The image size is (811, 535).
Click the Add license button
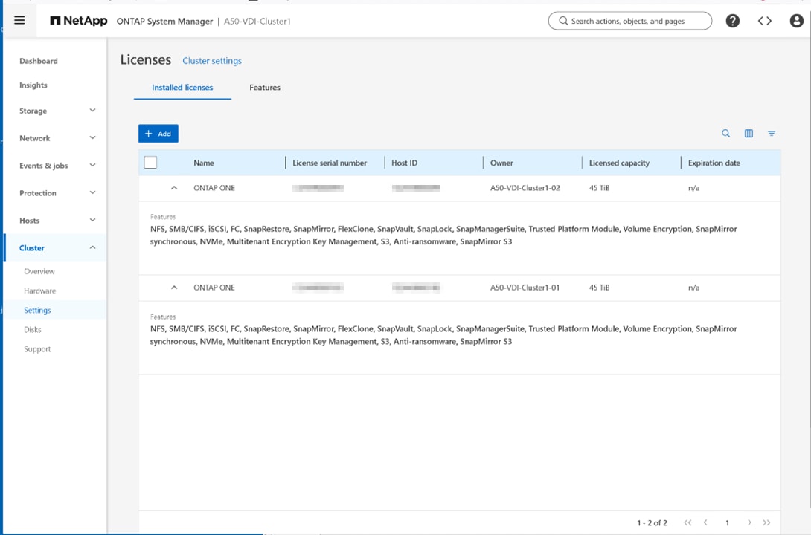[158, 133]
